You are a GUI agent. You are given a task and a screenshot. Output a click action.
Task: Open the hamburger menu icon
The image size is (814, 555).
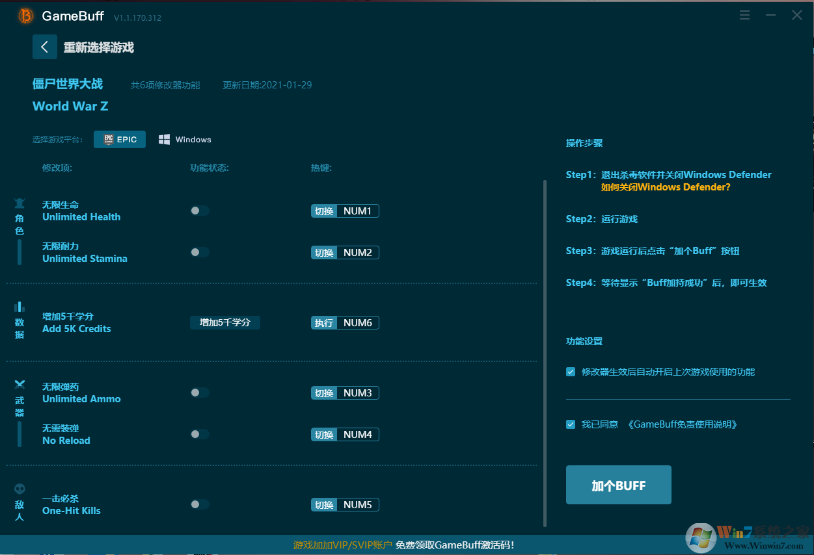coord(744,15)
